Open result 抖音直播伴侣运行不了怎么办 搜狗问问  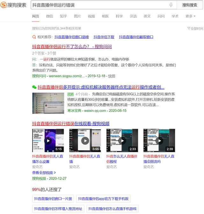click(72, 47)
